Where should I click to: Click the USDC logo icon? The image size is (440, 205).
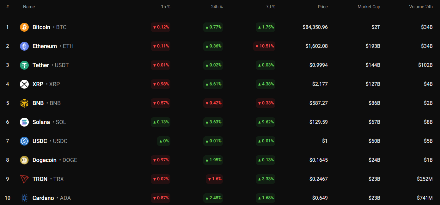24,141
